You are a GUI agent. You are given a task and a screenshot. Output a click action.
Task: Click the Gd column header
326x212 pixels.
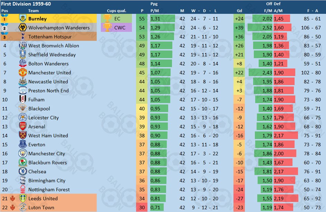click(x=239, y=11)
